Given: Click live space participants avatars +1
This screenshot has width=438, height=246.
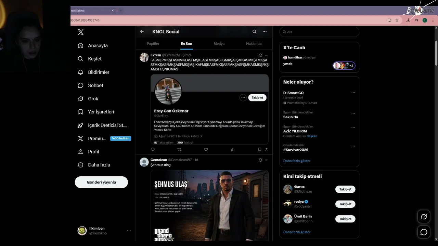Looking at the screenshot, I should pos(344,66).
